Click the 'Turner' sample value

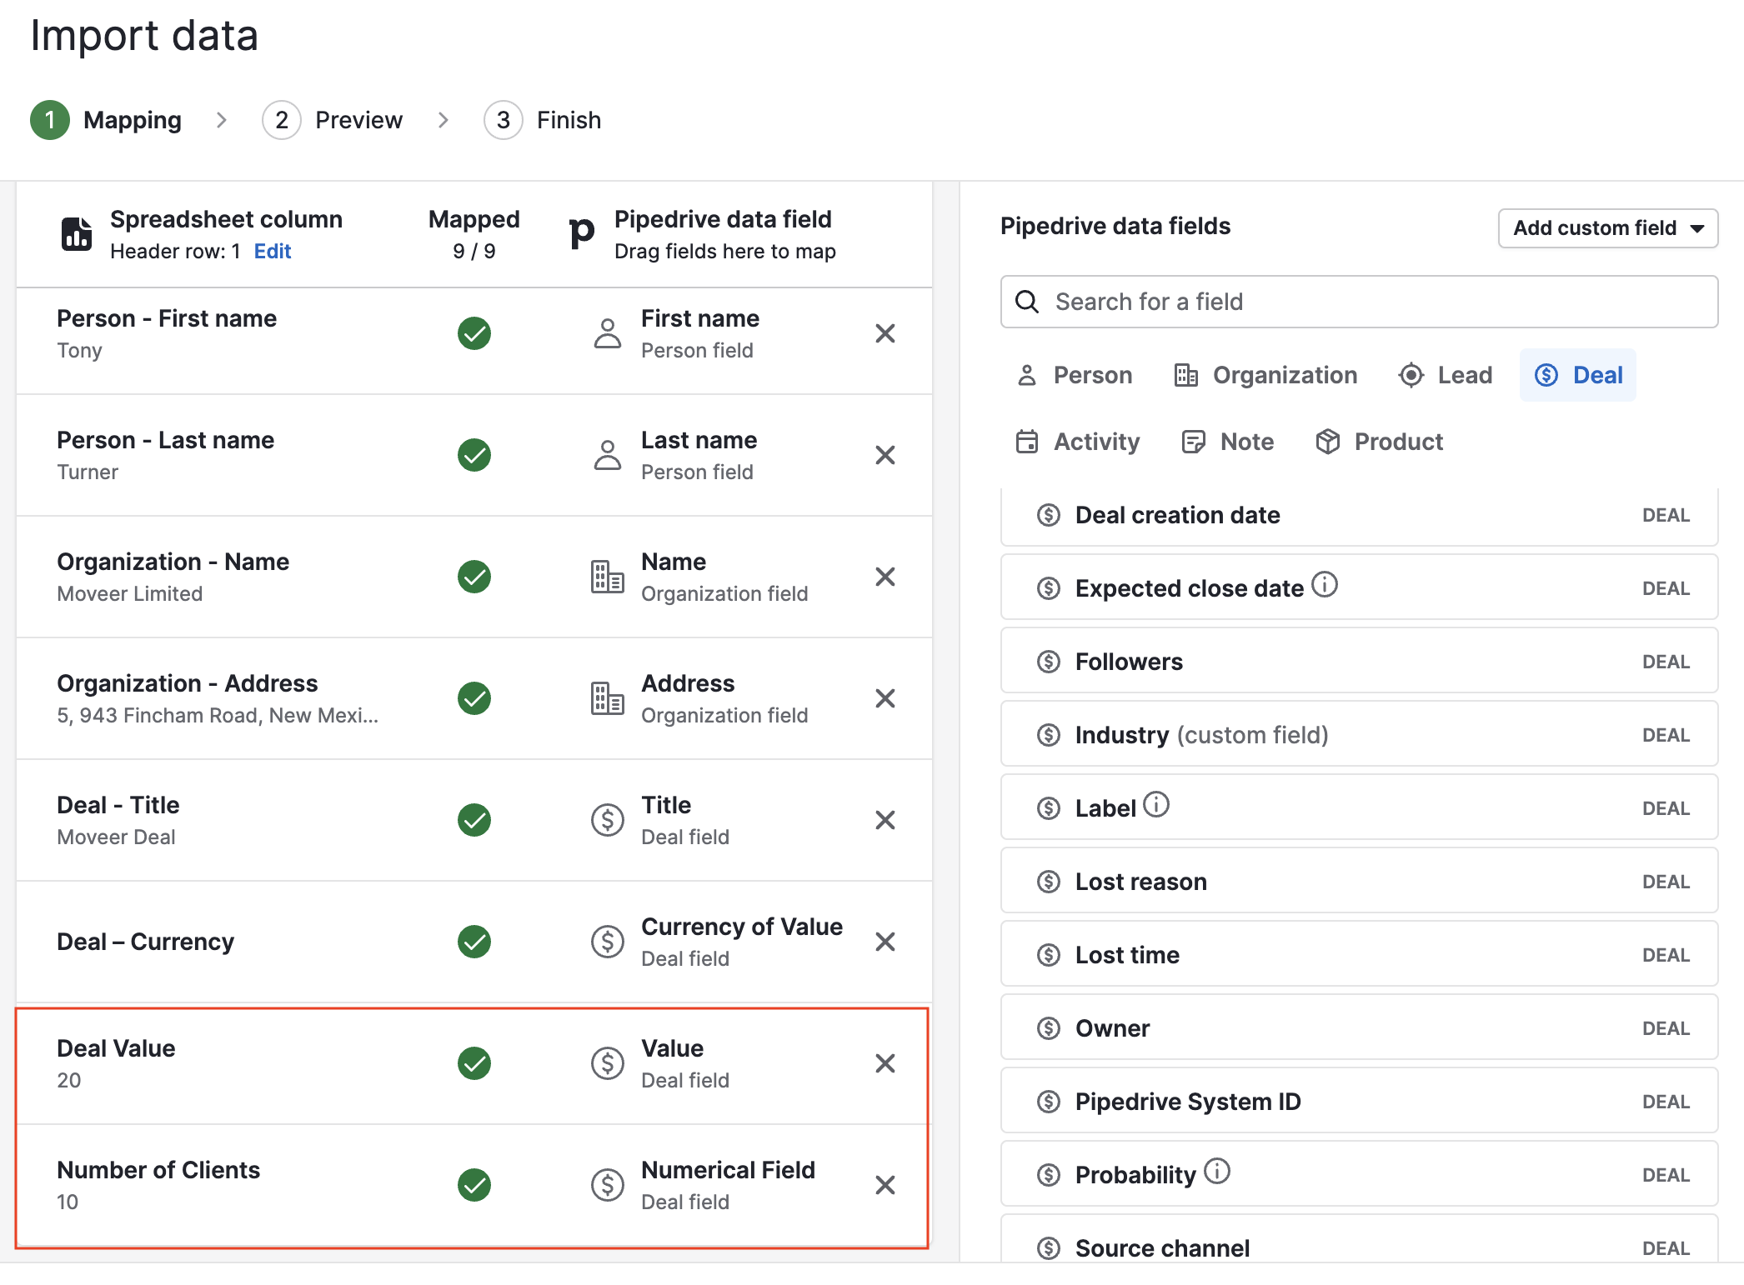pyautogui.click(x=88, y=472)
